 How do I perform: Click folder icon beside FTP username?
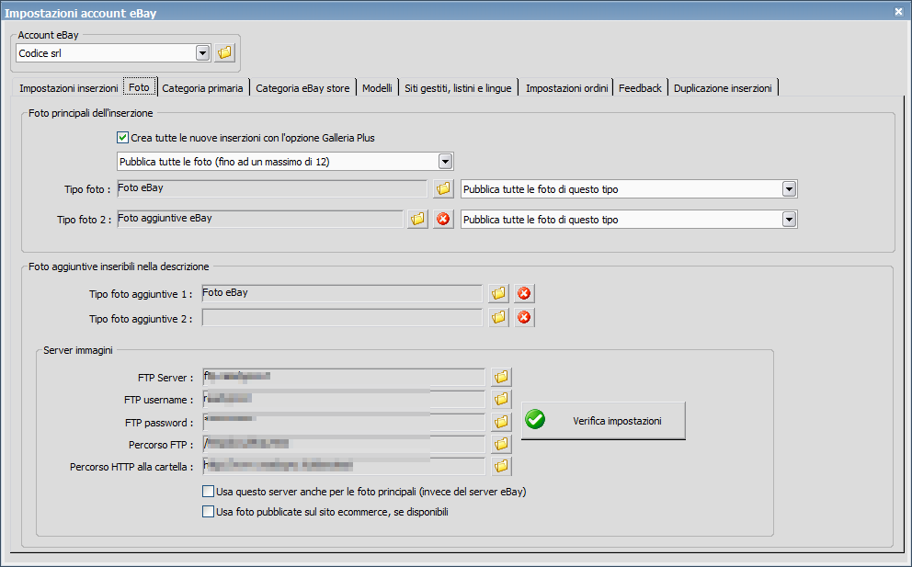pyautogui.click(x=501, y=399)
